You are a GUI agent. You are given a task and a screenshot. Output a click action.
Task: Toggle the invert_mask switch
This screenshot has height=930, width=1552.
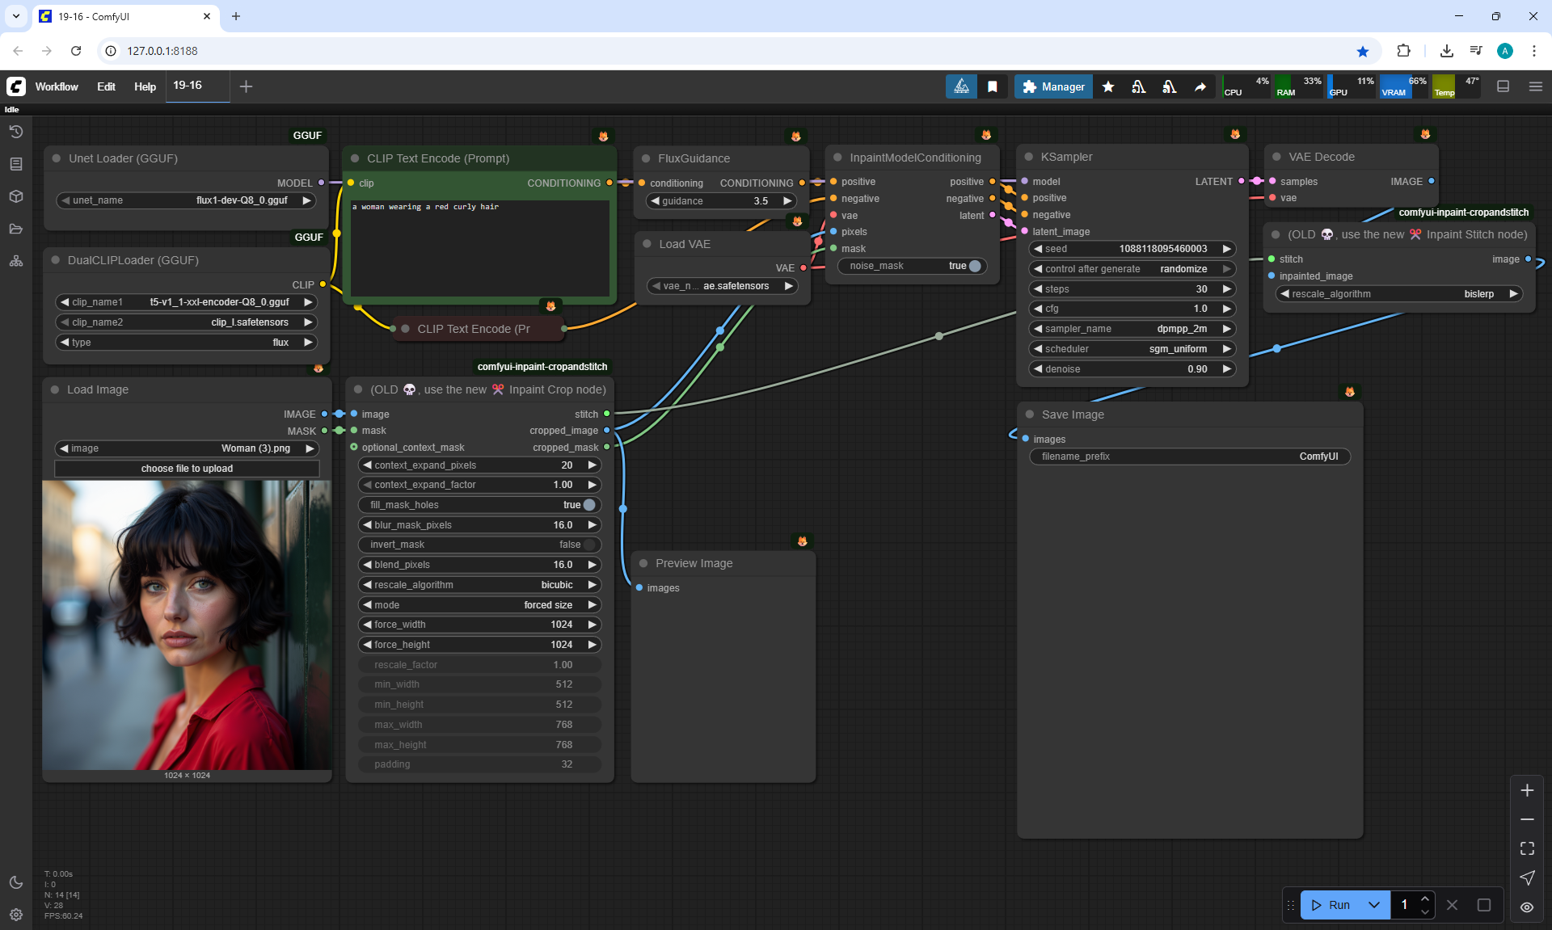[x=589, y=545]
